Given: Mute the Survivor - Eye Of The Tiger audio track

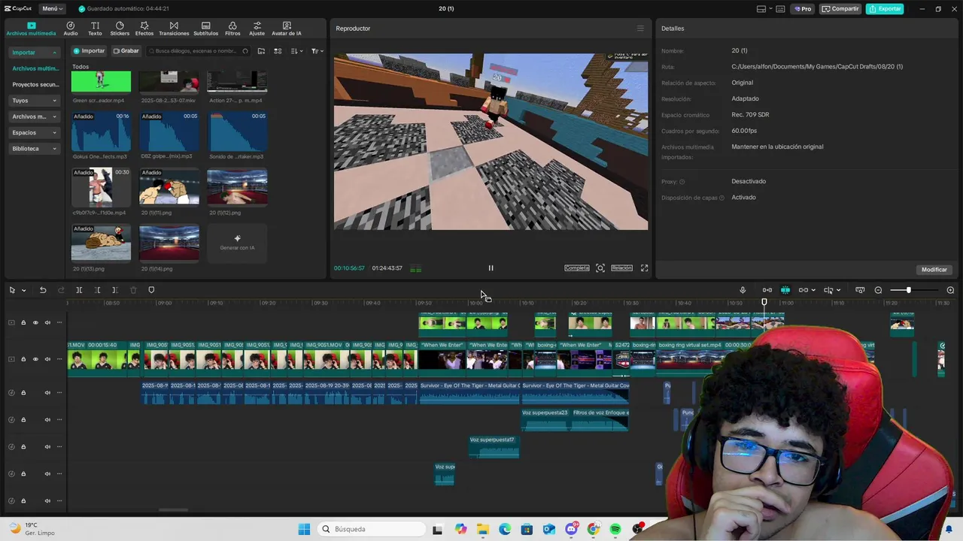Looking at the screenshot, I should [47, 392].
